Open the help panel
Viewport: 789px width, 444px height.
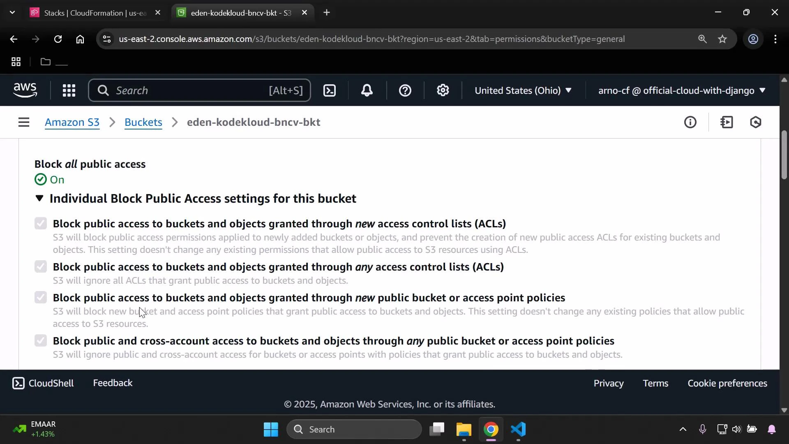click(x=405, y=90)
